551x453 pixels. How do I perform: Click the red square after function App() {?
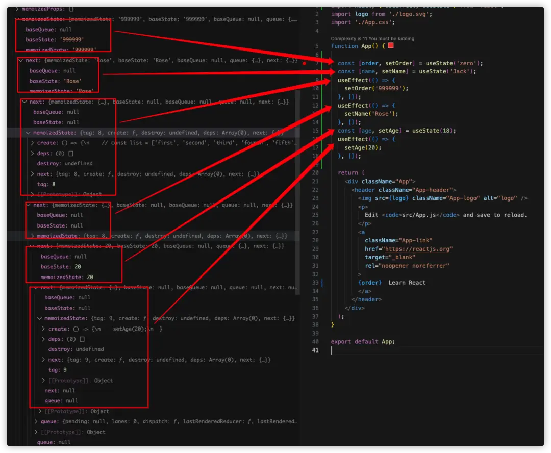[391, 46]
